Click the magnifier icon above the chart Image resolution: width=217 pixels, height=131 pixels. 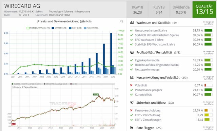pyautogui.click(x=122, y=21)
